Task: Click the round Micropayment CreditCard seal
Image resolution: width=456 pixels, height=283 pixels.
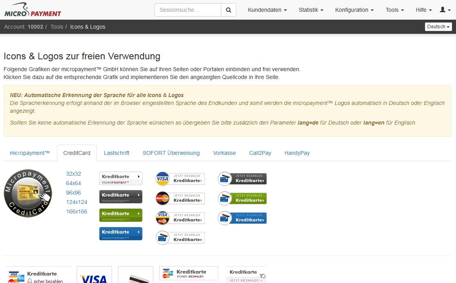Action: pyautogui.click(x=28, y=193)
